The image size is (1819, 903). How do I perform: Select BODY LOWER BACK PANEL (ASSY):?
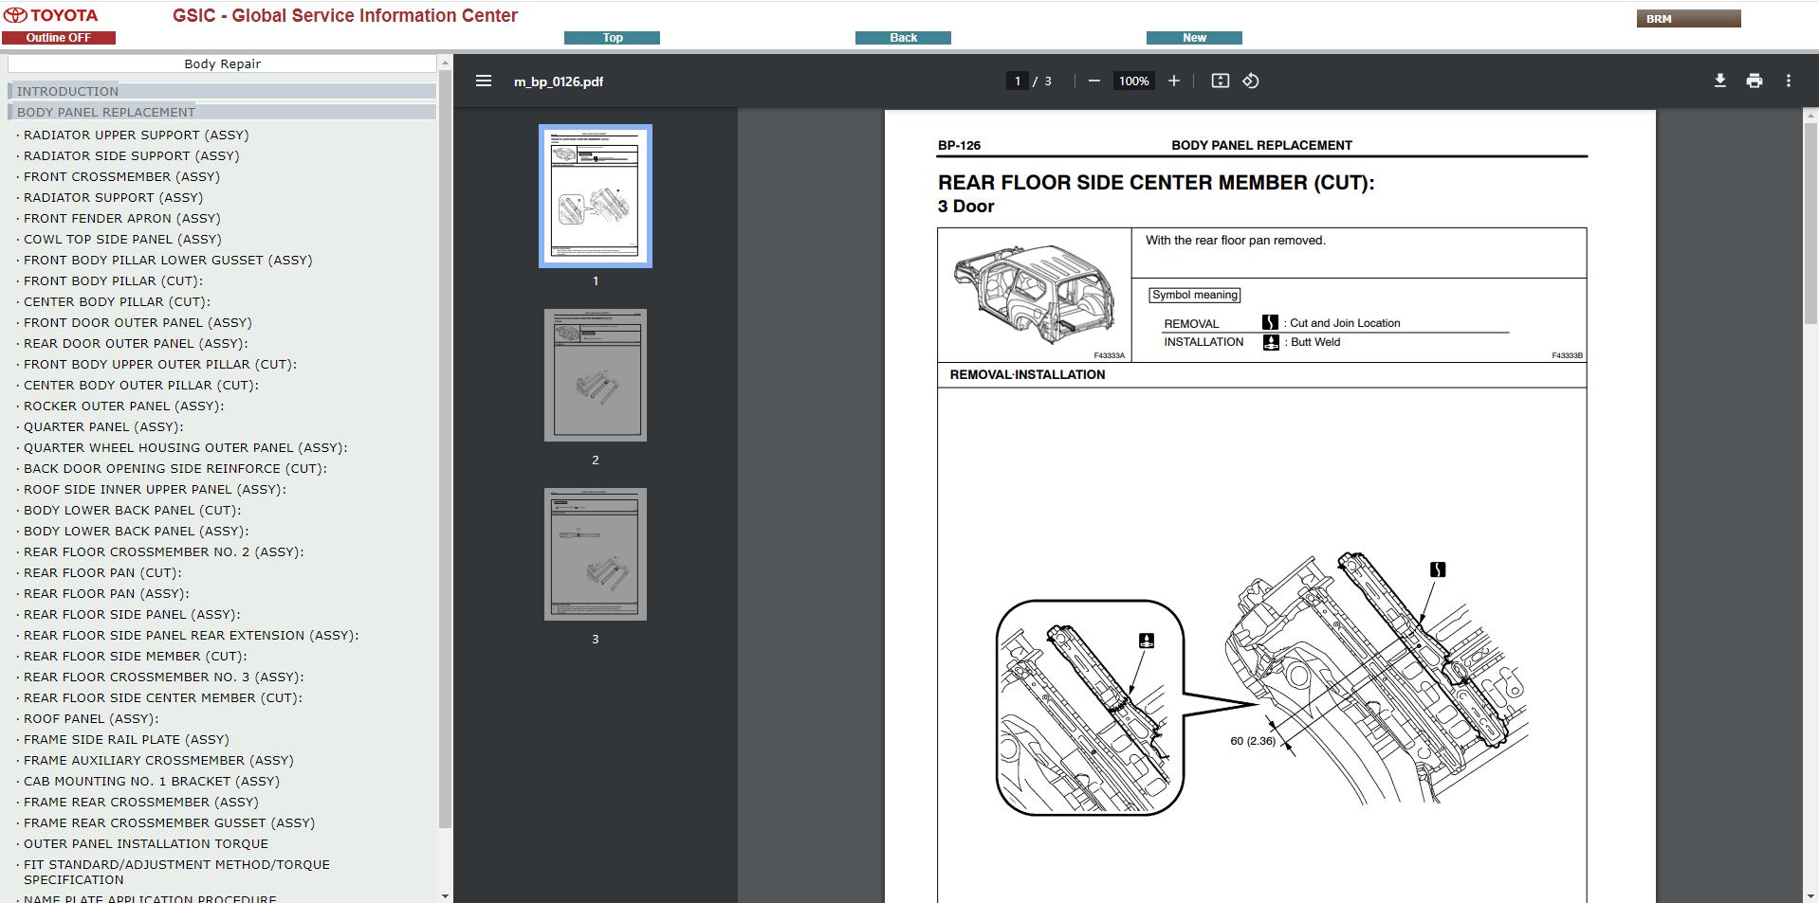(x=136, y=531)
